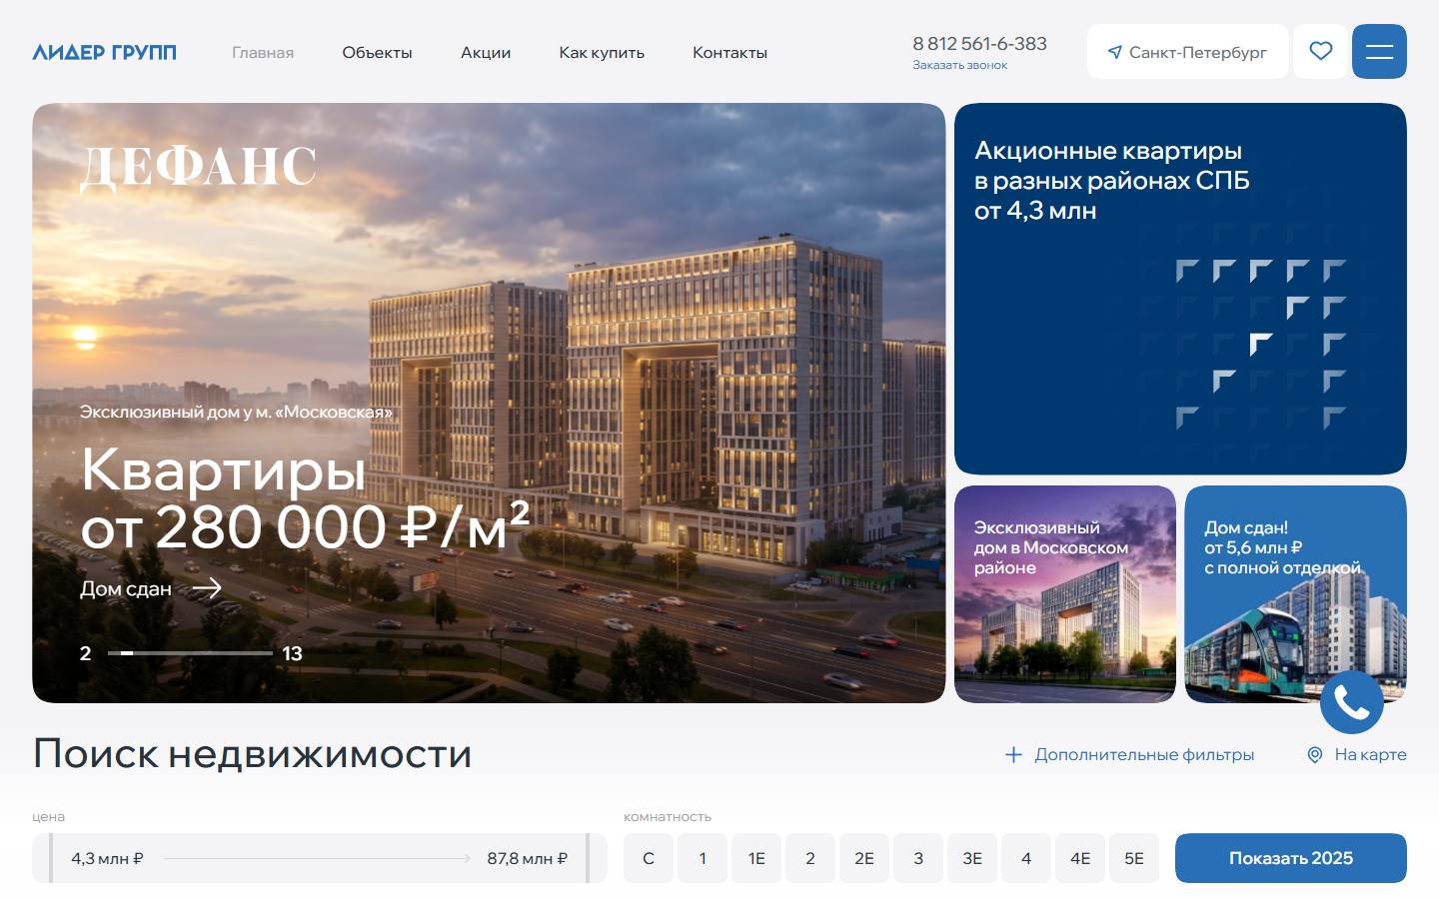Open the Акционные квартиры promo card
This screenshot has width=1439, height=899.
1180,289
